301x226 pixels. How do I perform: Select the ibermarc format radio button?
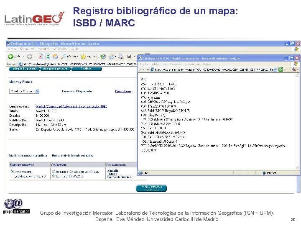coord(54,176)
